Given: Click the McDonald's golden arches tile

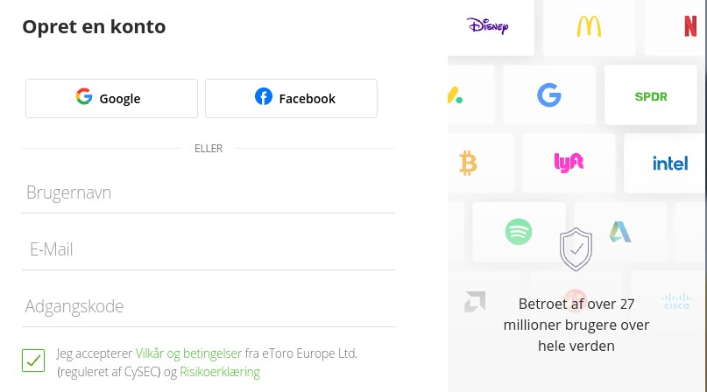Looking at the screenshot, I should pyautogui.click(x=589, y=27).
